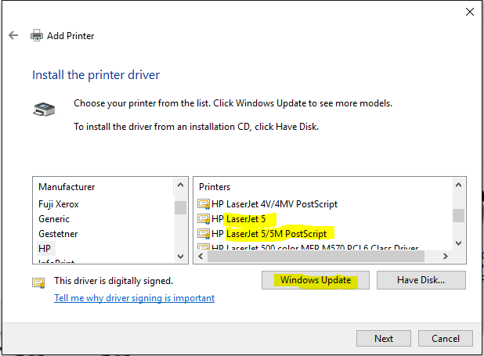
Task: Choose Gestetner from the manufacturers
Action: [58, 233]
